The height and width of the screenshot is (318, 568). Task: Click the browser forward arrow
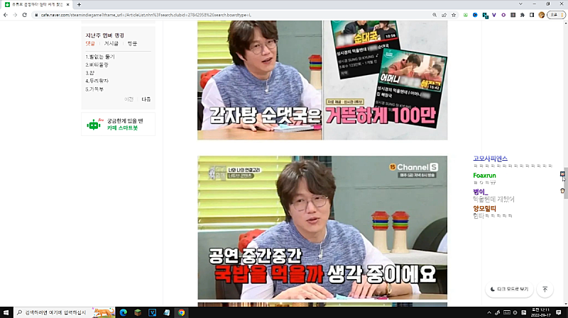pos(15,15)
